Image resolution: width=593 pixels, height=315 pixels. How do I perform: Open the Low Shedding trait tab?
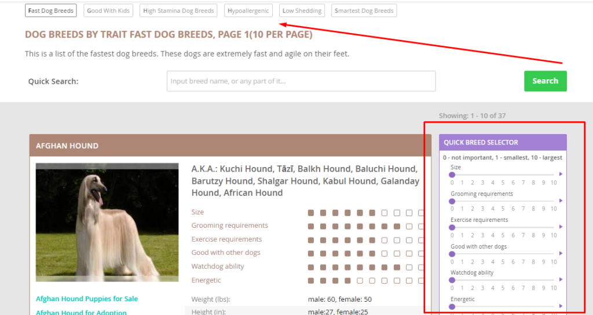(x=302, y=10)
